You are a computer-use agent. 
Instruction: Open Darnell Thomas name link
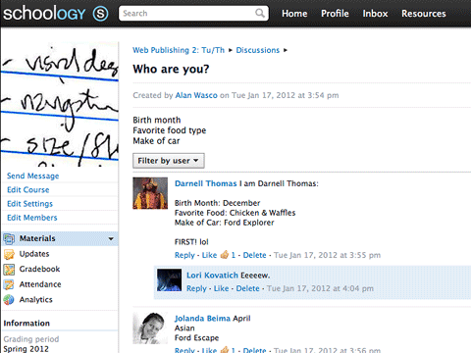coord(205,183)
